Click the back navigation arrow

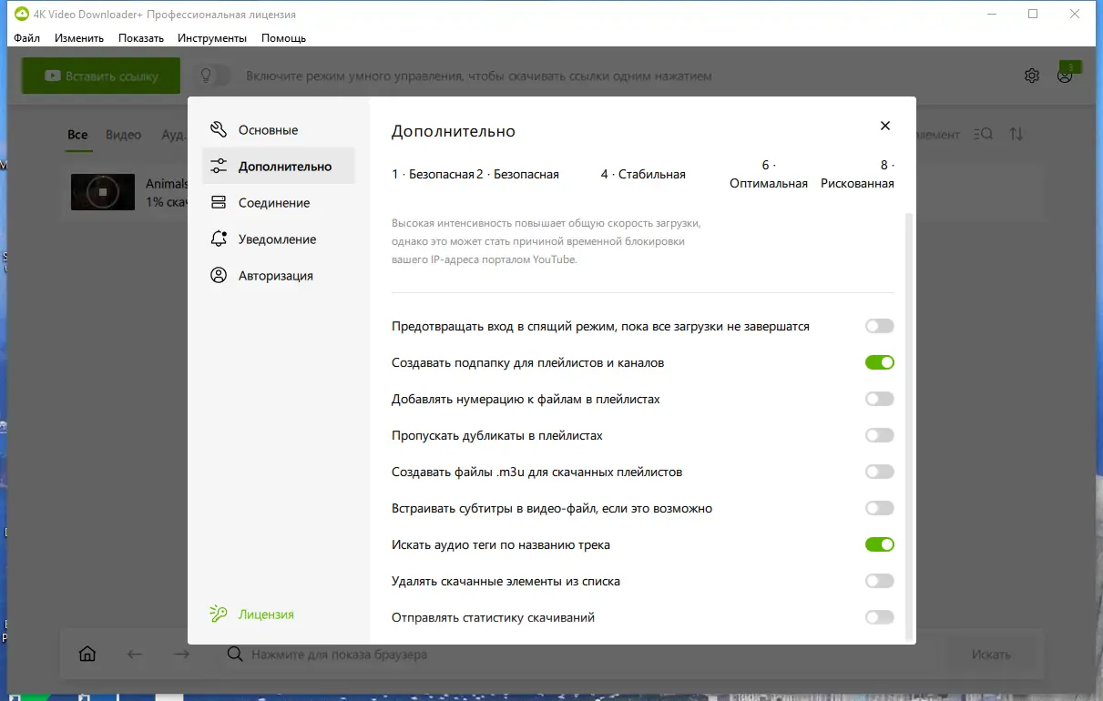[x=134, y=654]
